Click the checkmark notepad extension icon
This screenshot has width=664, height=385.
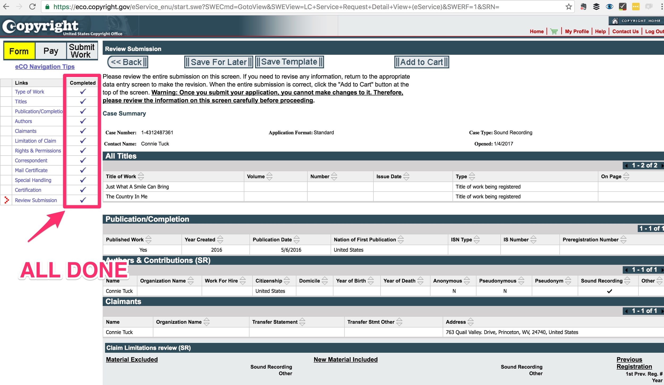point(623,7)
